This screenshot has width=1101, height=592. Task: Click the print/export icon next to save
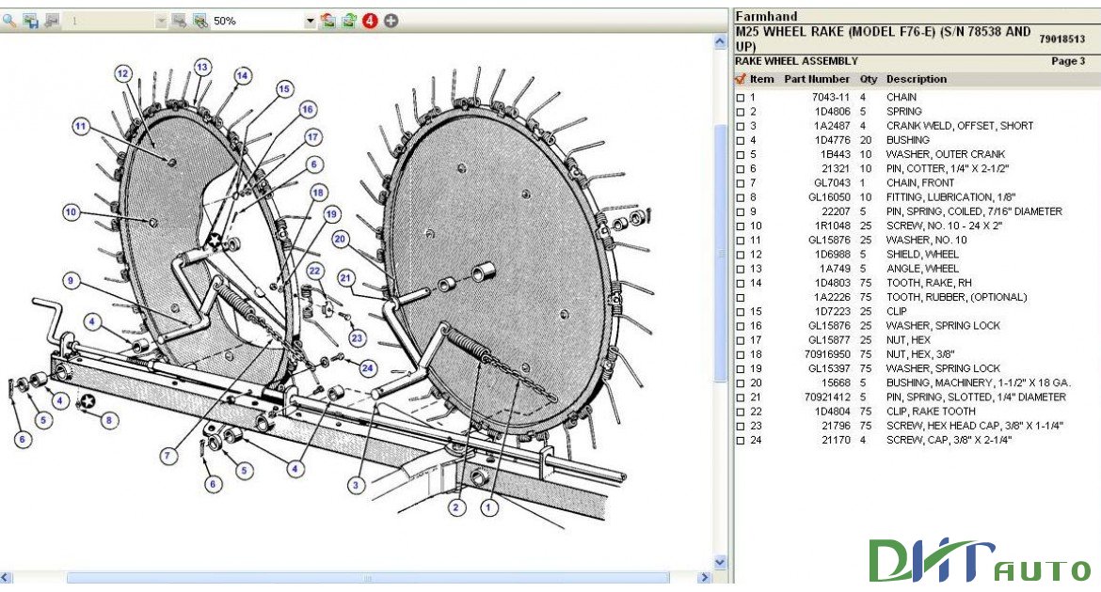pyautogui.click(x=55, y=20)
